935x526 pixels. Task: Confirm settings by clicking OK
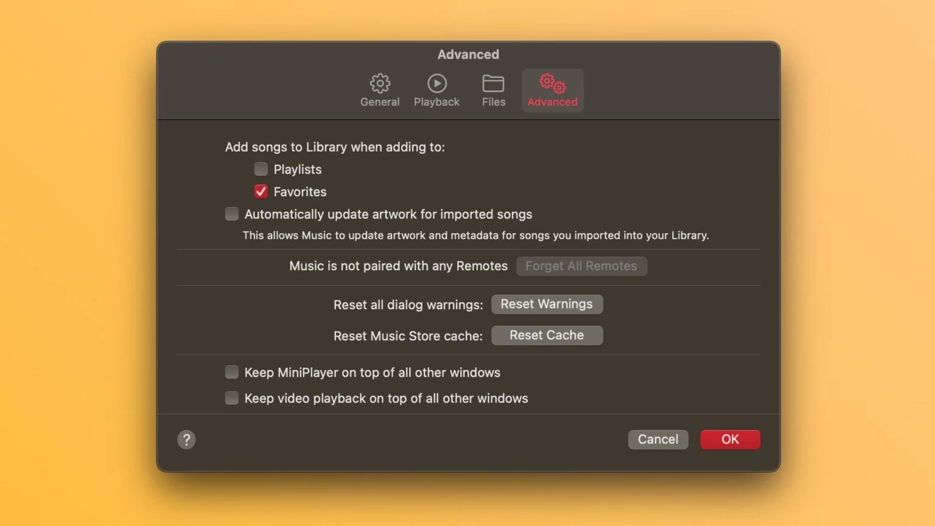point(730,439)
